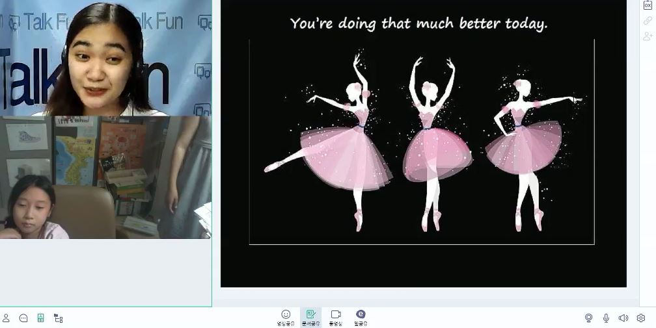Click the add user invite icon
This screenshot has height=328, width=656.
(x=647, y=36)
